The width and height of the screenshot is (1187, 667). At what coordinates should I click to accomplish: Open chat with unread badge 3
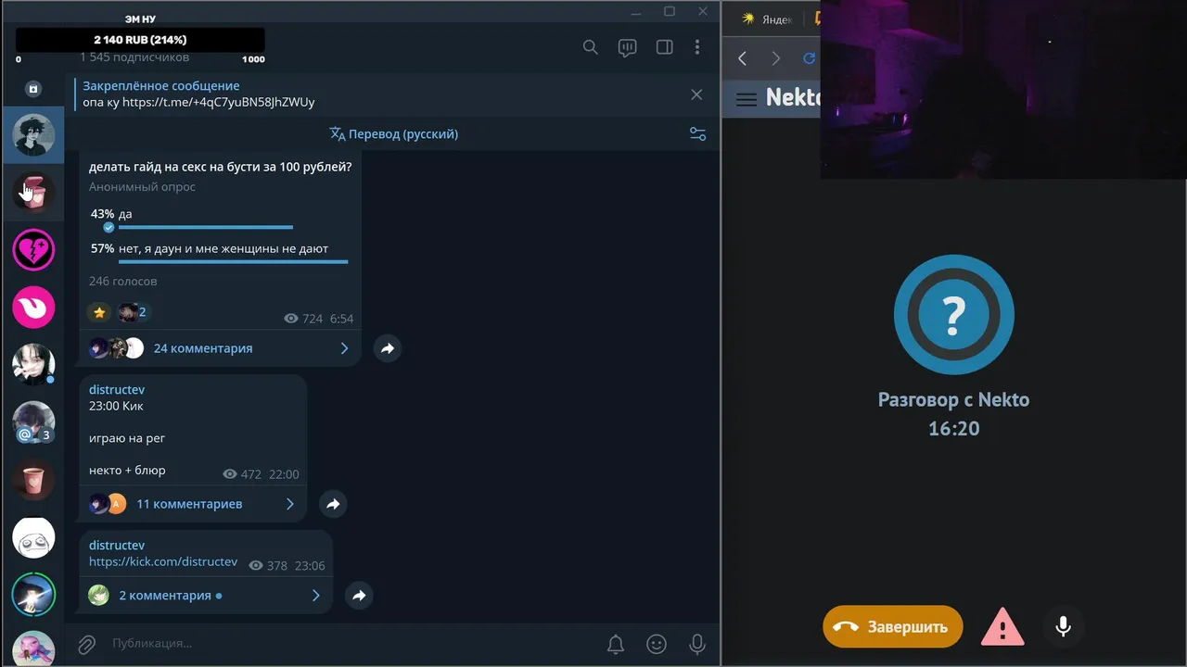[x=33, y=422]
